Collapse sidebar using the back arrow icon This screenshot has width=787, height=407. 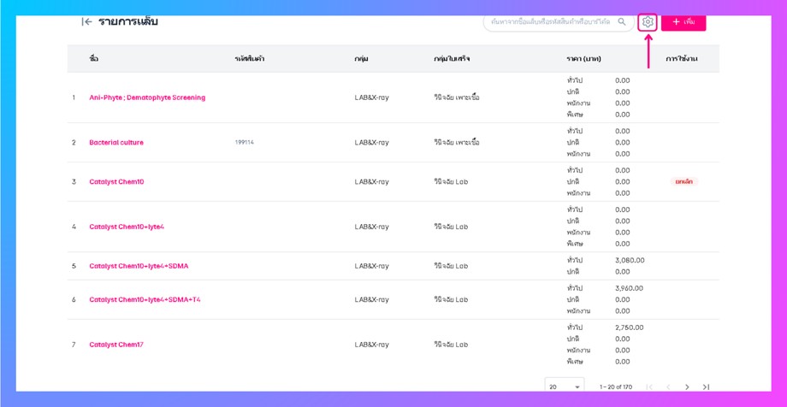click(x=86, y=21)
